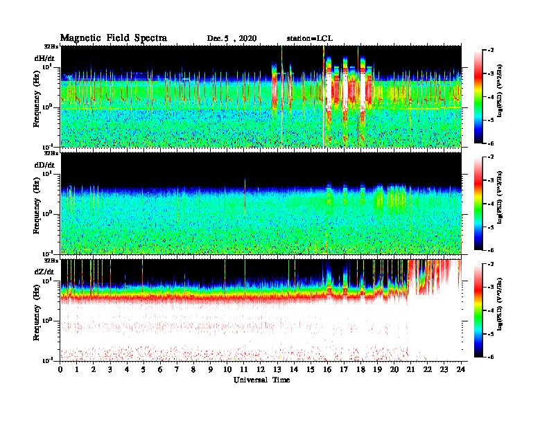Viewport: 549px width, 424px height.
Task: Click the 10^-1 frequency tick of the dD/dt panel
Action: (x=47, y=253)
